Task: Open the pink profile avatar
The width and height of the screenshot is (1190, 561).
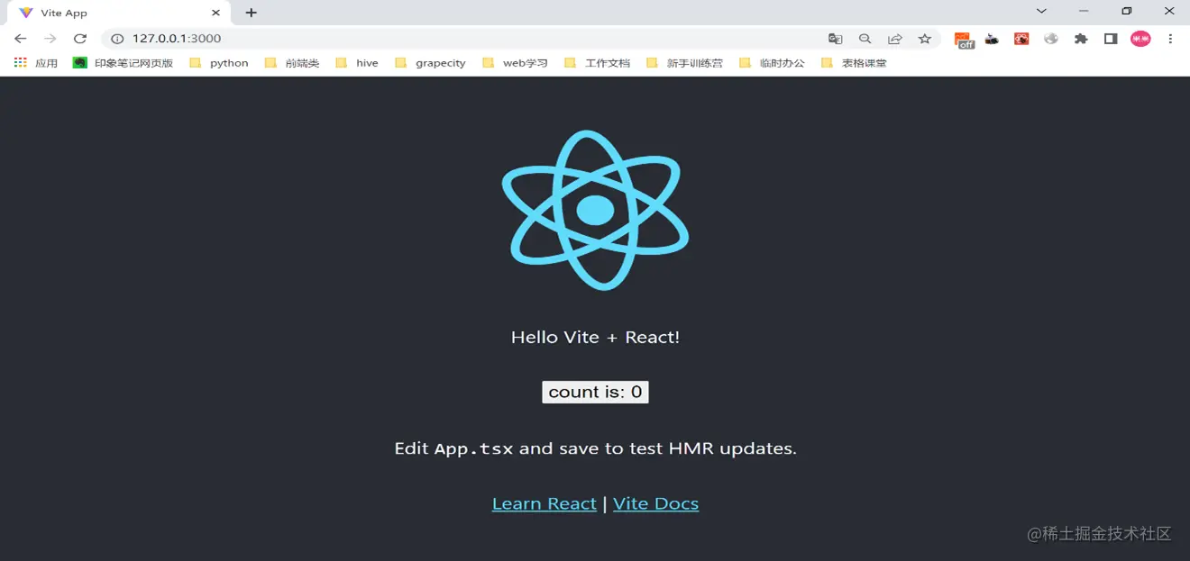Action: point(1140,39)
